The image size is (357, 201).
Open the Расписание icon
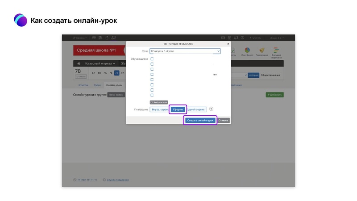[262, 51]
